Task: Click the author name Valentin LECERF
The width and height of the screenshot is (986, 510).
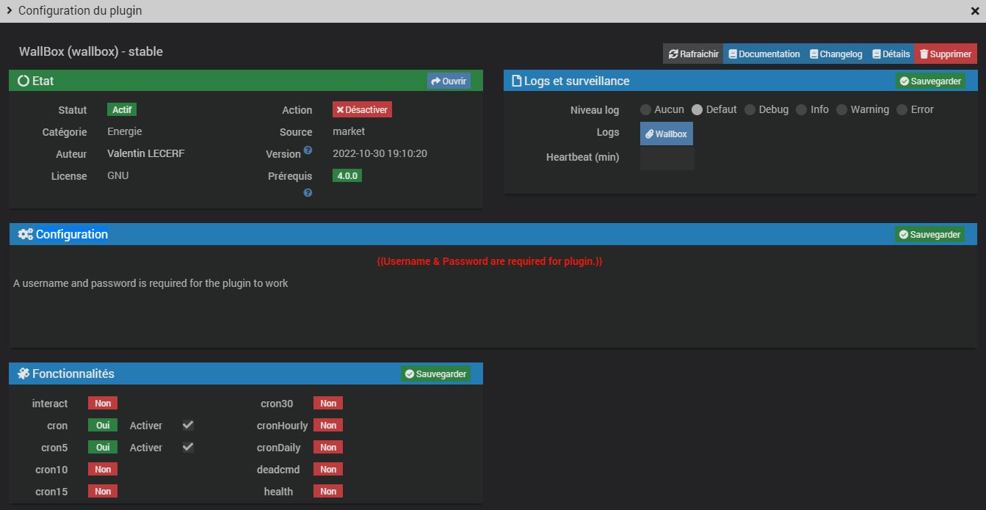Action: coord(148,153)
